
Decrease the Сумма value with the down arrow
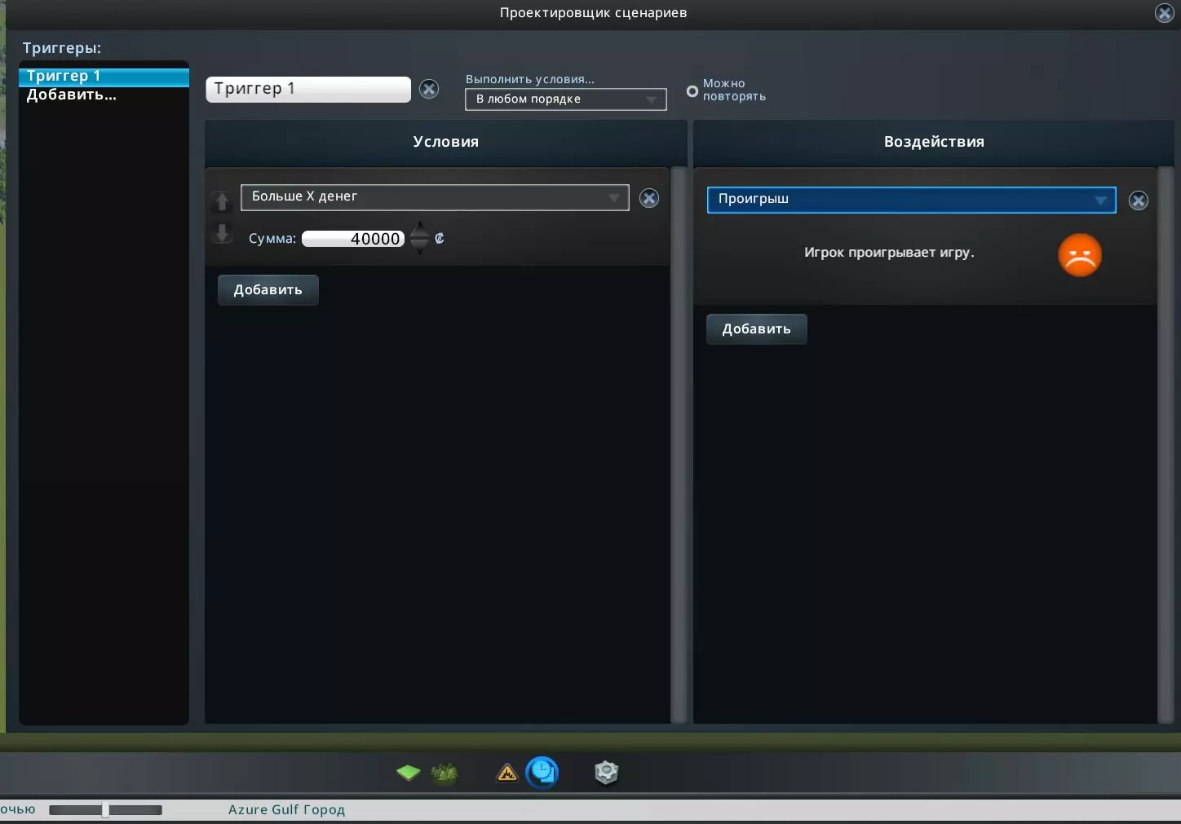click(419, 247)
